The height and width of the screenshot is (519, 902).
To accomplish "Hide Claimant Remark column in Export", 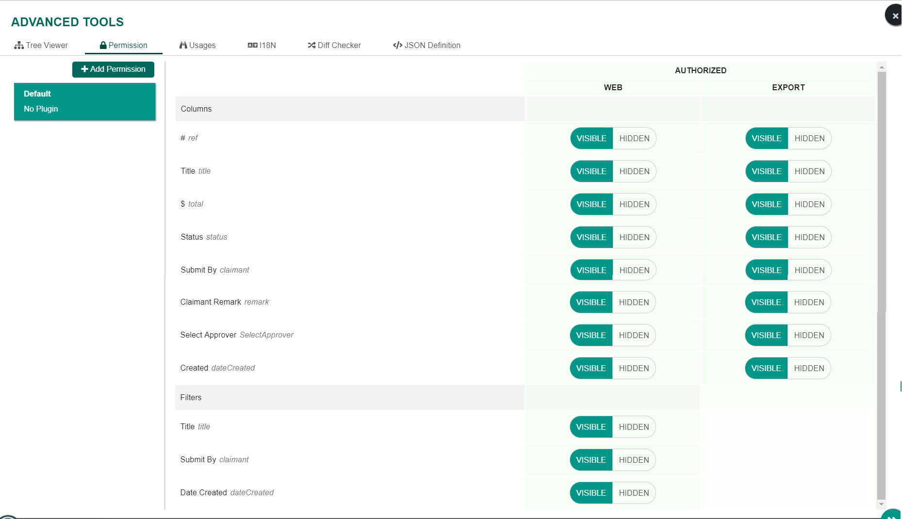I will (809, 302).
